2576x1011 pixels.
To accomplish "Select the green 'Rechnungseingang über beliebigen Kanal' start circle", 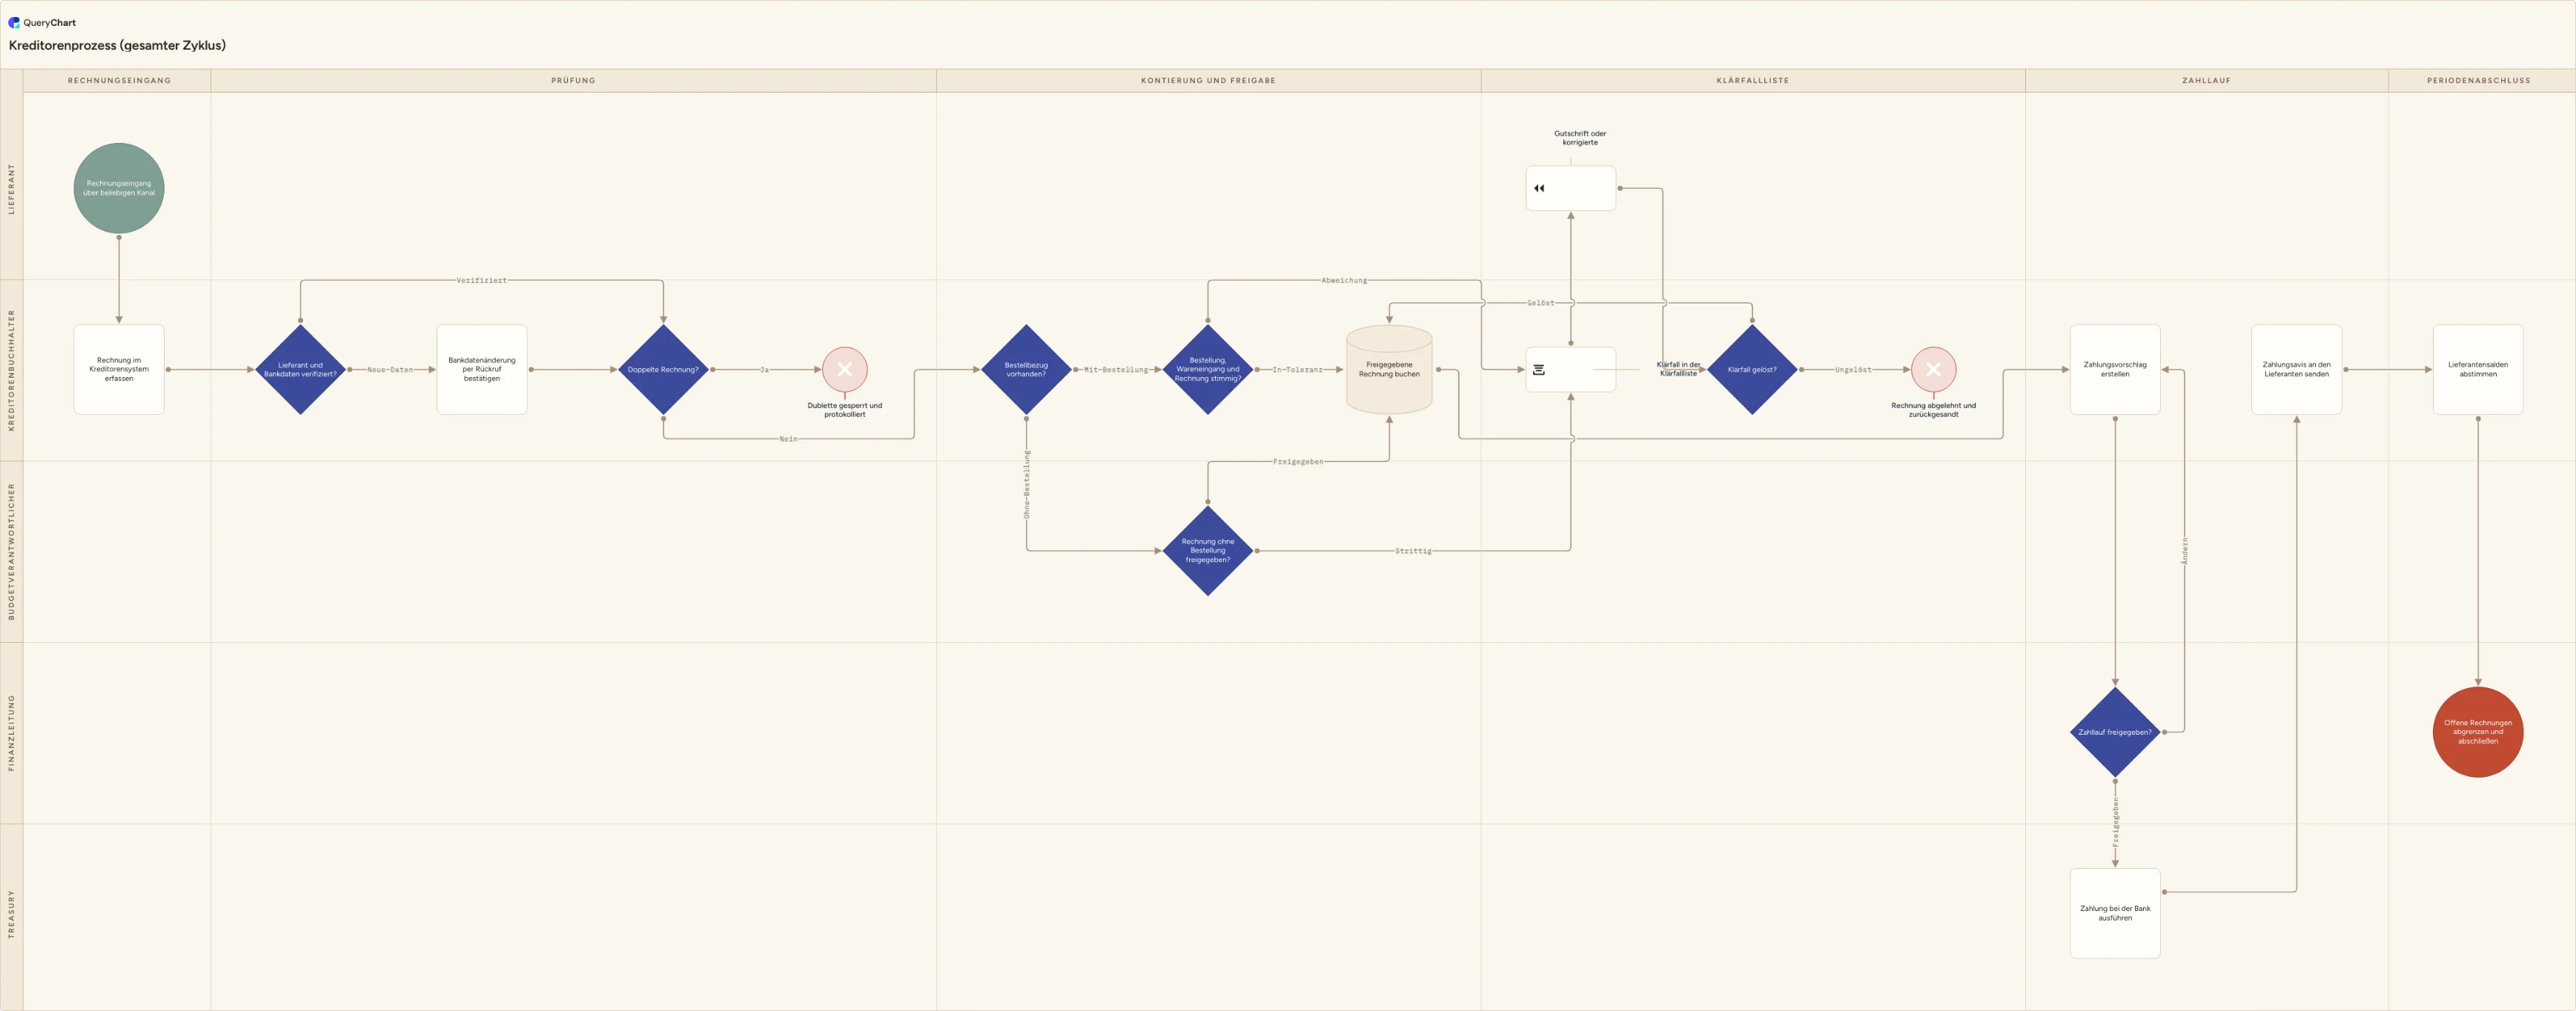I will (119, 188).
